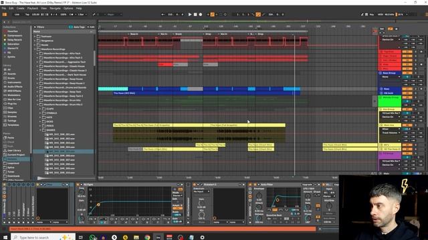Open Max for Live in the Library

pyautogui.click(x=13, y=99)
